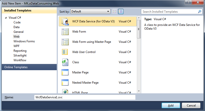Select the 'Class' template name
This screenshot has height=111, width=205.
[x=75, y=62]
